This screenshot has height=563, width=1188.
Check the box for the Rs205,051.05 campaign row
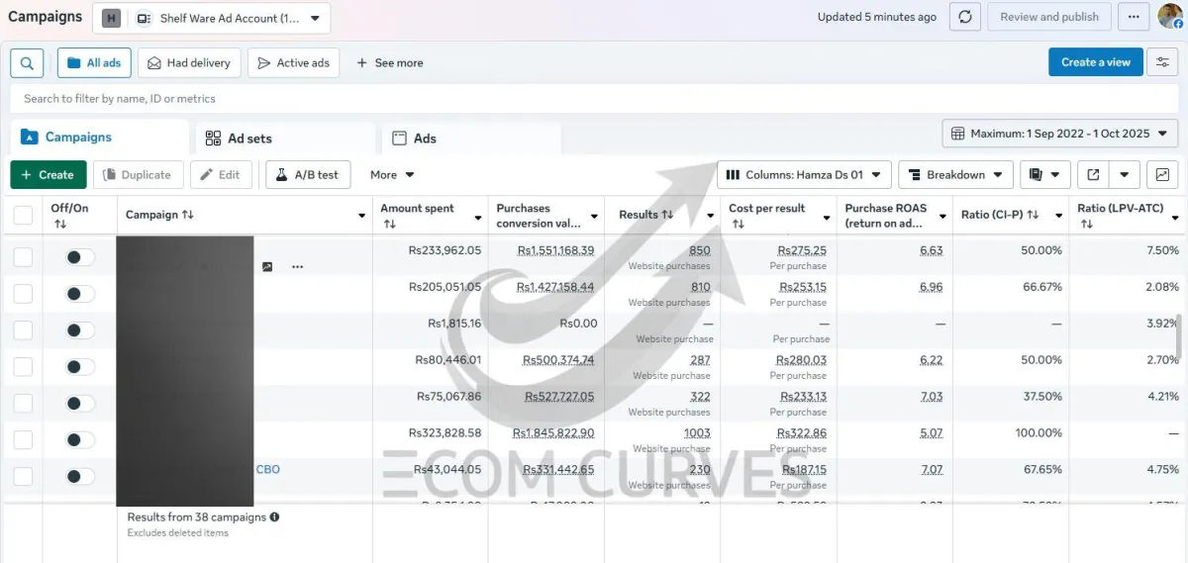point(23,294)
